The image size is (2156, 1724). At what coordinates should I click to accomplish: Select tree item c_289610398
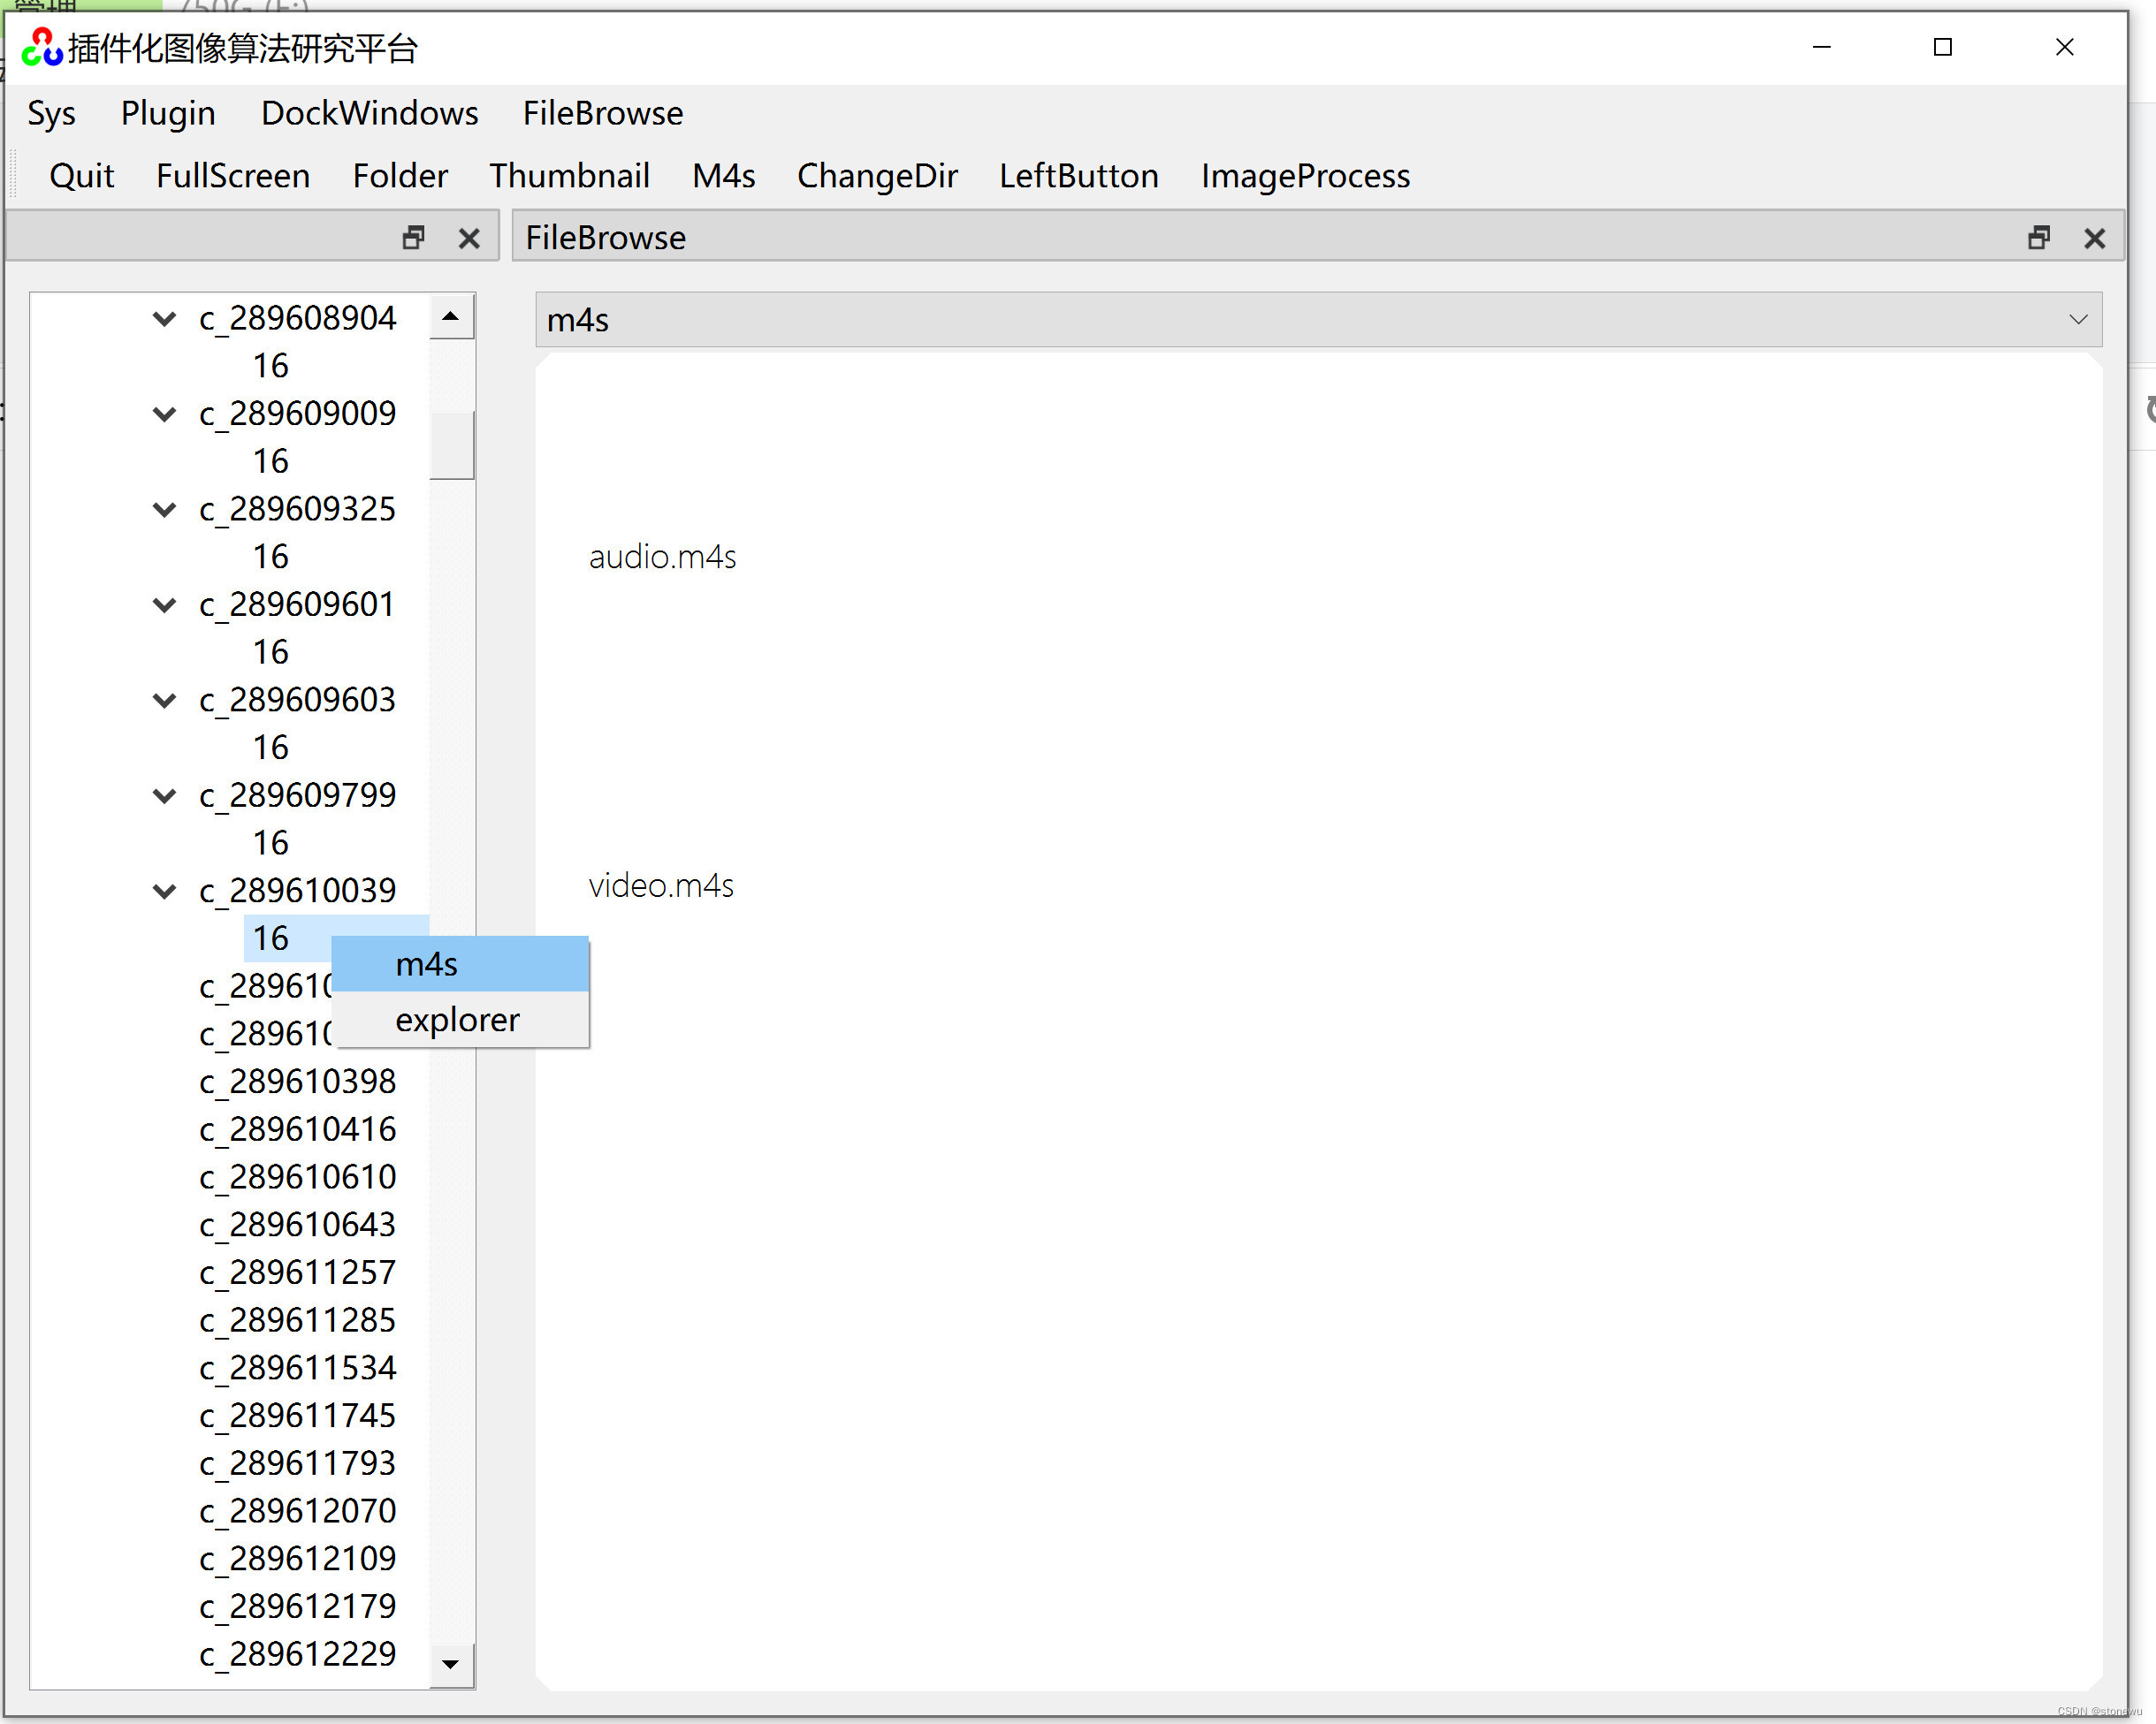pos(298,1082)
